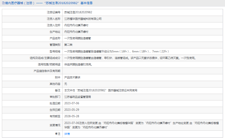Click the 备注 label
Screen dimensions: 225x138
(58, 90)
